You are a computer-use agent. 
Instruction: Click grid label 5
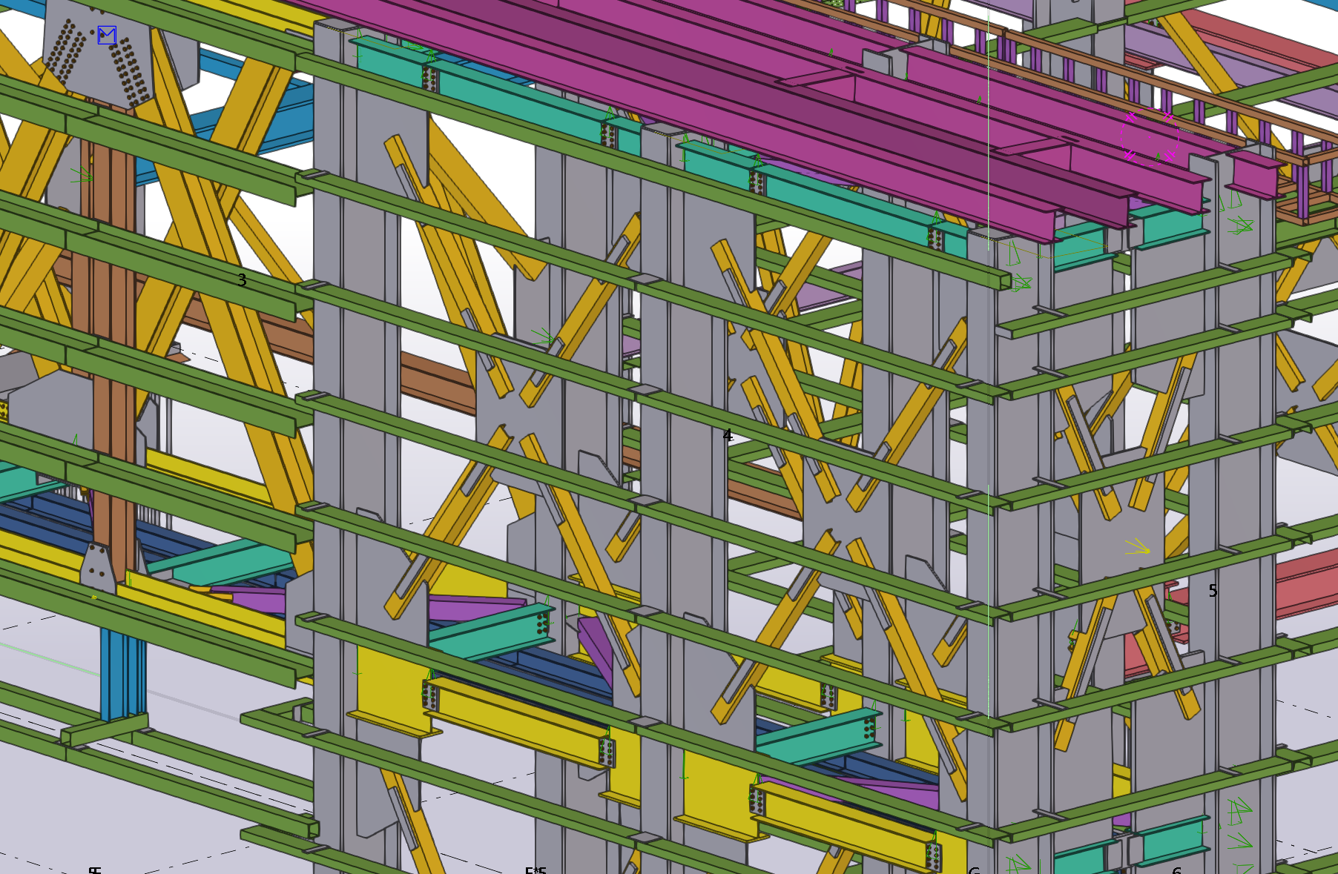1213,591
